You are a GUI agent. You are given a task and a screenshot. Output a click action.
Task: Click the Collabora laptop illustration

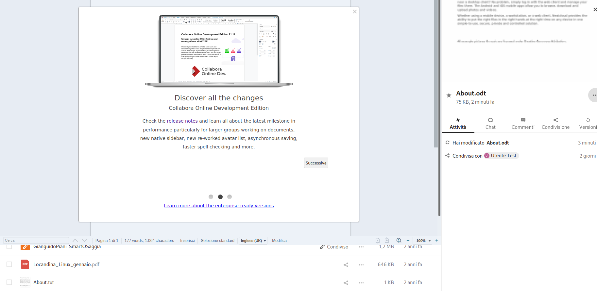(x=219, y=51)
